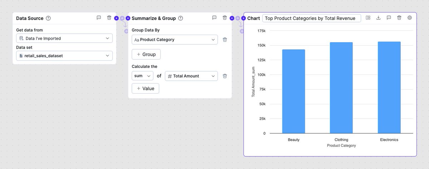Image resolution: width=429 pixels, height=169 pixels.
Task: Click the Data Source help question icon
Action: (48, 18)
